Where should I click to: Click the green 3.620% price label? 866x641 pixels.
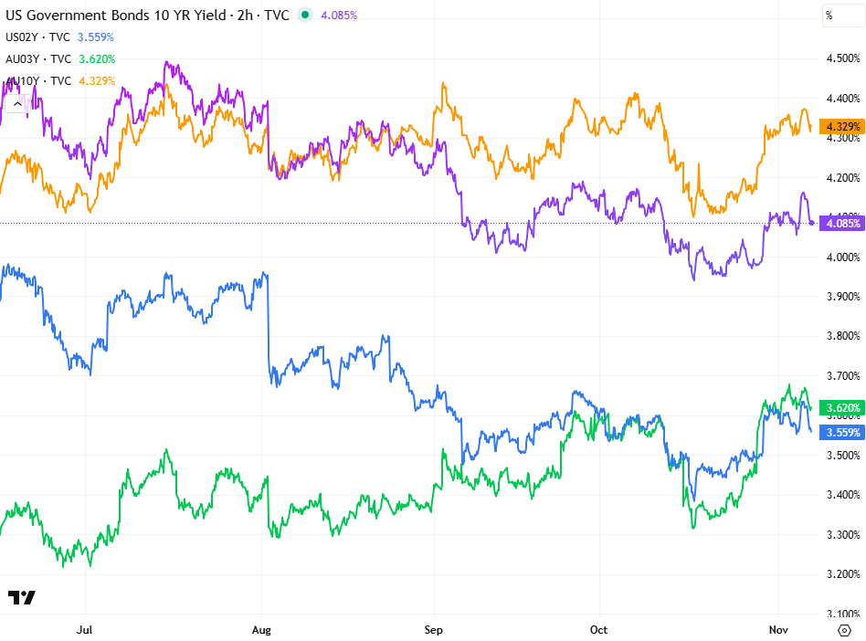(x=840, y=407)
